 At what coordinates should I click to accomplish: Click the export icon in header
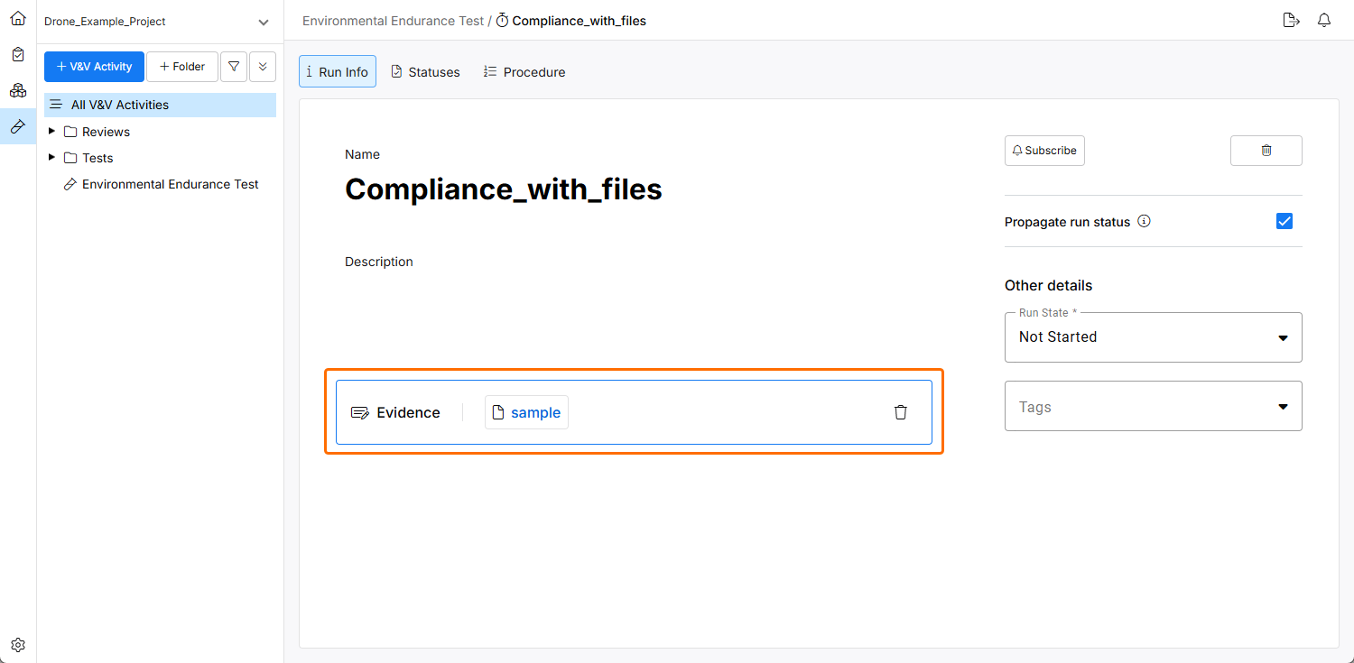click(1291, 21)
